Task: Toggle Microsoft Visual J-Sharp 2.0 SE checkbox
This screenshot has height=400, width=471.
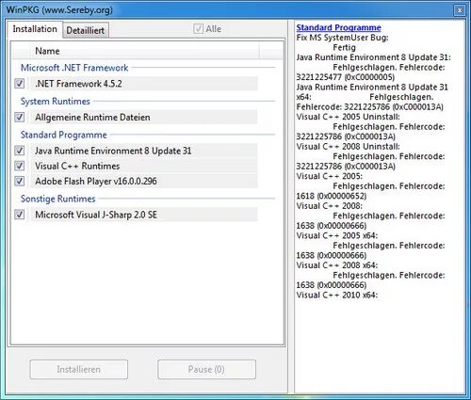Action: click(20, 215)
